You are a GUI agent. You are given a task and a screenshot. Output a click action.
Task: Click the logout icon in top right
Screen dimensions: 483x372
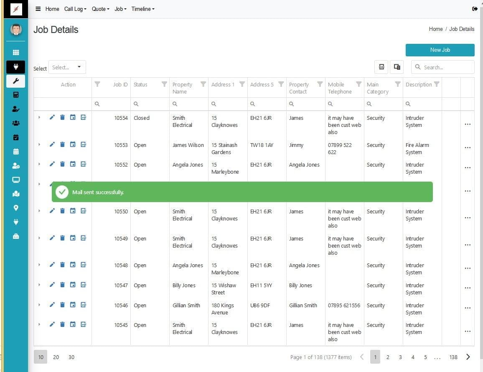475,9
